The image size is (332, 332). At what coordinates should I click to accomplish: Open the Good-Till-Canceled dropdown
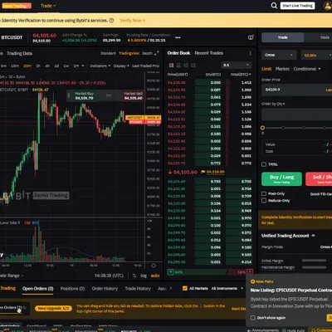click(x=321, y=194)
